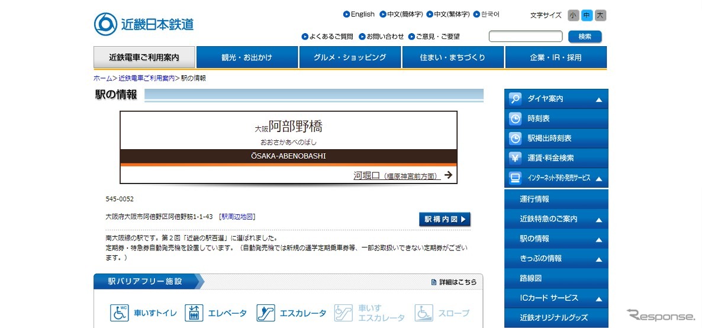Open the ダイヤ案内 magnifier icon

pyautogui.click(x=516, y=99)
